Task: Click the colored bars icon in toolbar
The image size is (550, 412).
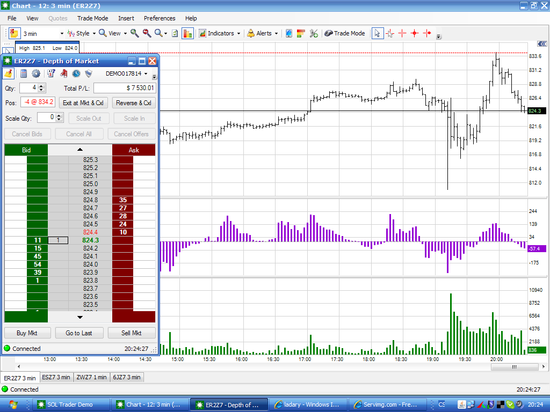Action: [301, 33]
